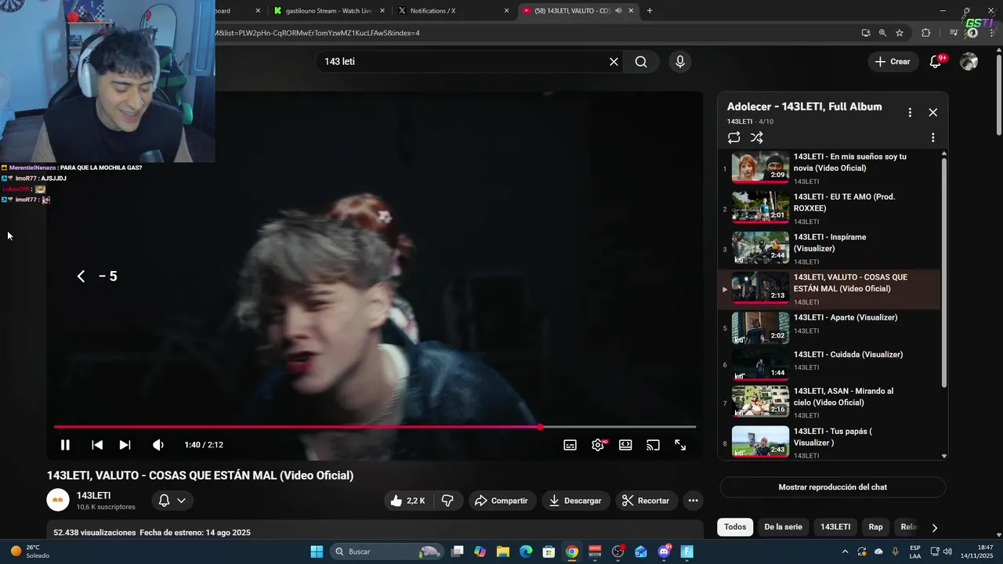Show more filter chips with right arrow
Viewport: 1003px width, 564px height.
point(934,528)
